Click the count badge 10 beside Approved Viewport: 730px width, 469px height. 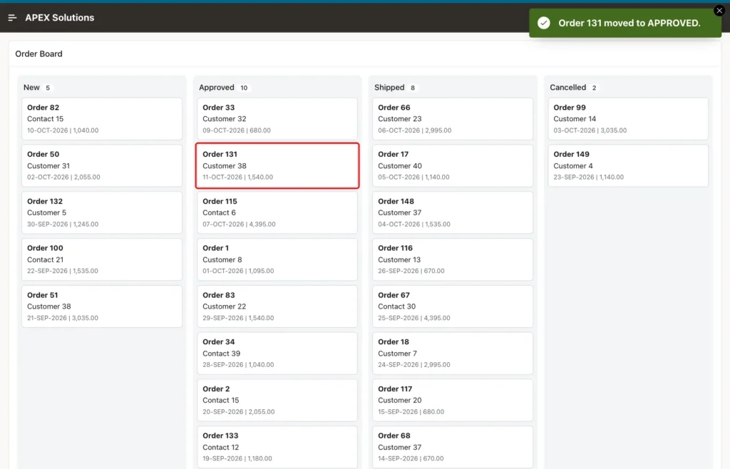(x=244, y=88)
